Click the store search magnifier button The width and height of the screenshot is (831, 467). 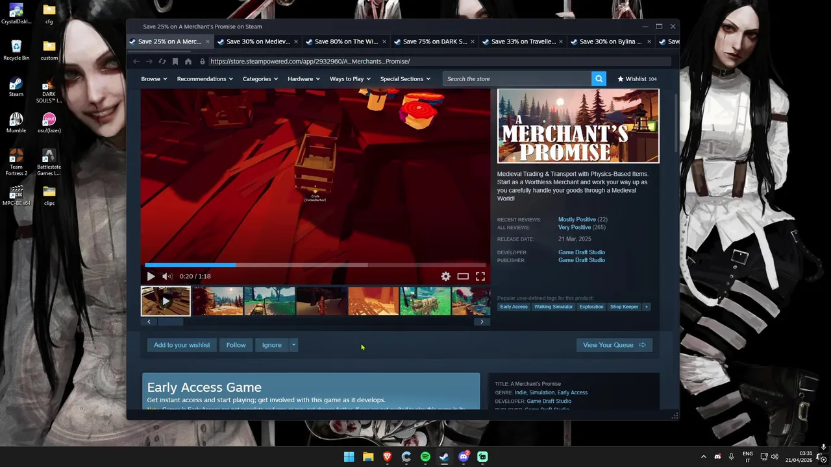pyautogui.click(x=599, y=78)
